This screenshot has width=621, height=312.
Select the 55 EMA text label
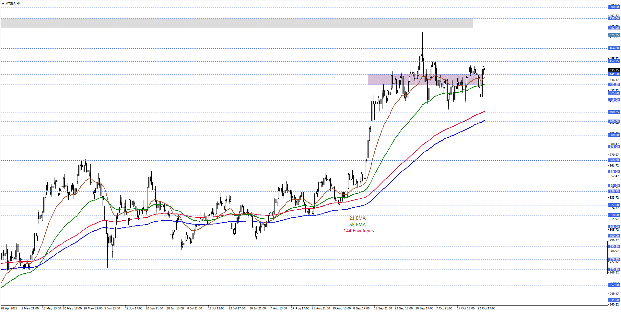coord(357,225)
